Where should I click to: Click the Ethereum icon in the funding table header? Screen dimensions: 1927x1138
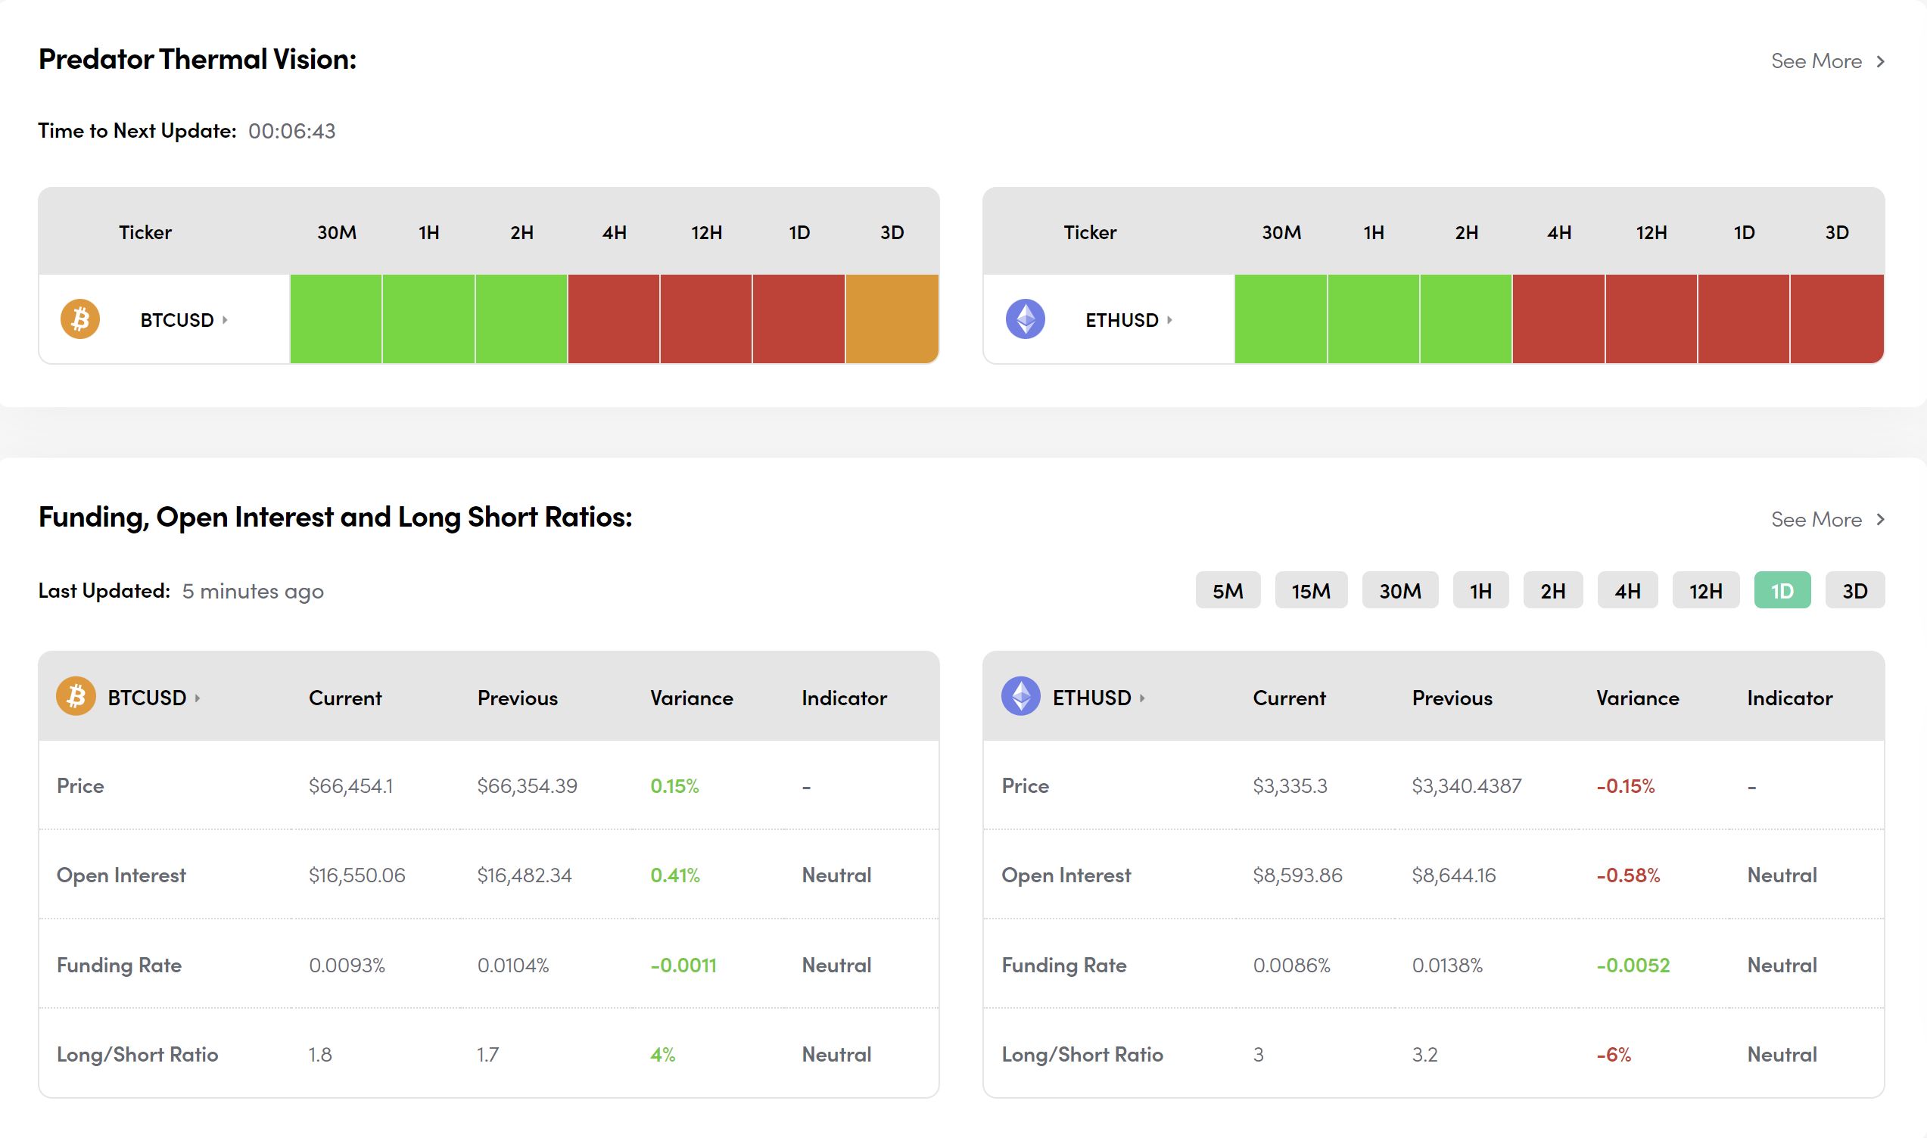click(x=1020, y=696)
